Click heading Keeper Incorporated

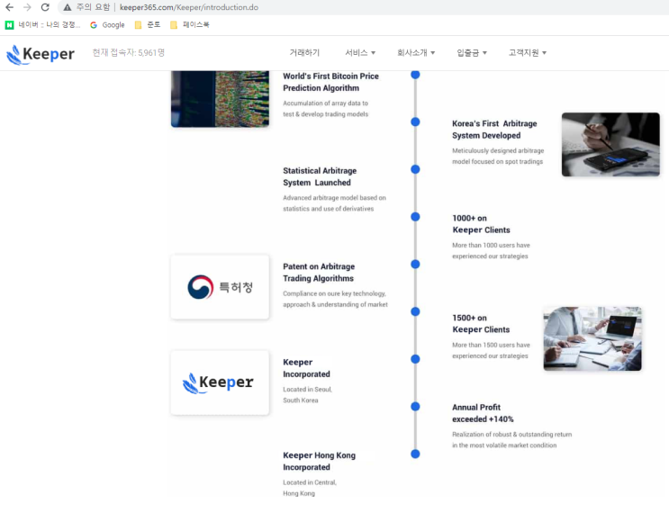pyautogui.click(x=306, y=368)
